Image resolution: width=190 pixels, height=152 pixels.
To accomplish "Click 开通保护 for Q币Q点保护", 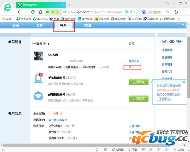I will click(x=134, y=126).
